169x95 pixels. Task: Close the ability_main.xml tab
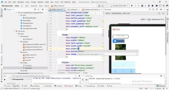tap(64, 9)
